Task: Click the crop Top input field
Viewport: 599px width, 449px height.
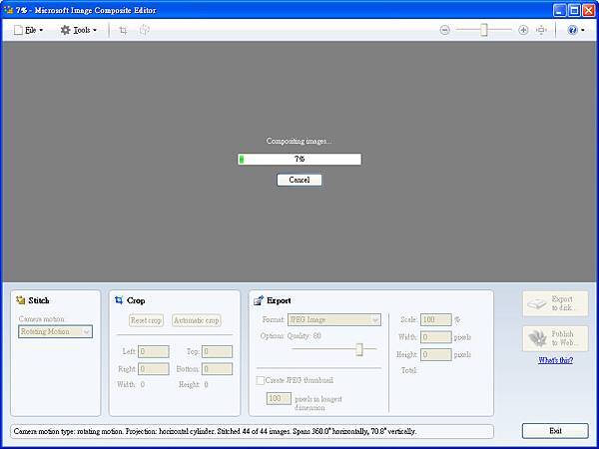Action: coord(217,351)
